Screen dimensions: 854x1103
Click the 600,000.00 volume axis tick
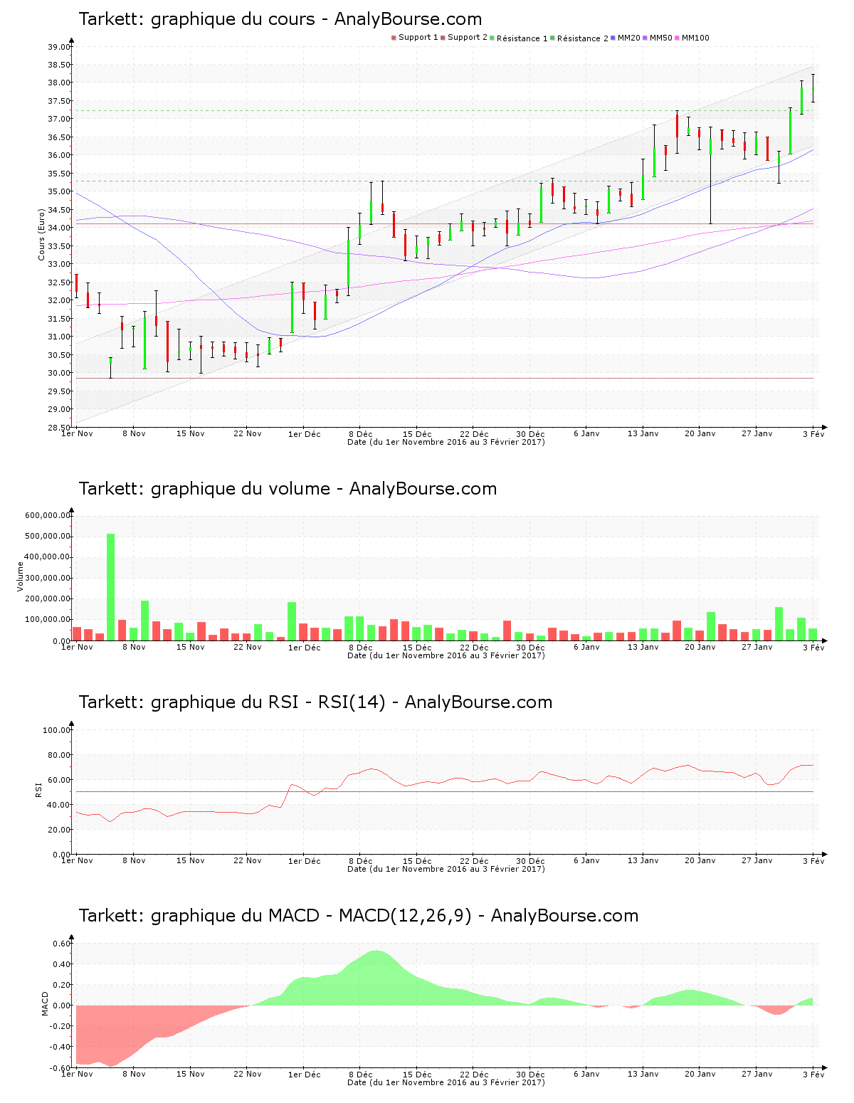click(x=48, y=515)
